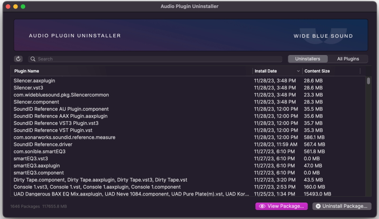Switch to the Uninstallers tab

tap(307, 59)
